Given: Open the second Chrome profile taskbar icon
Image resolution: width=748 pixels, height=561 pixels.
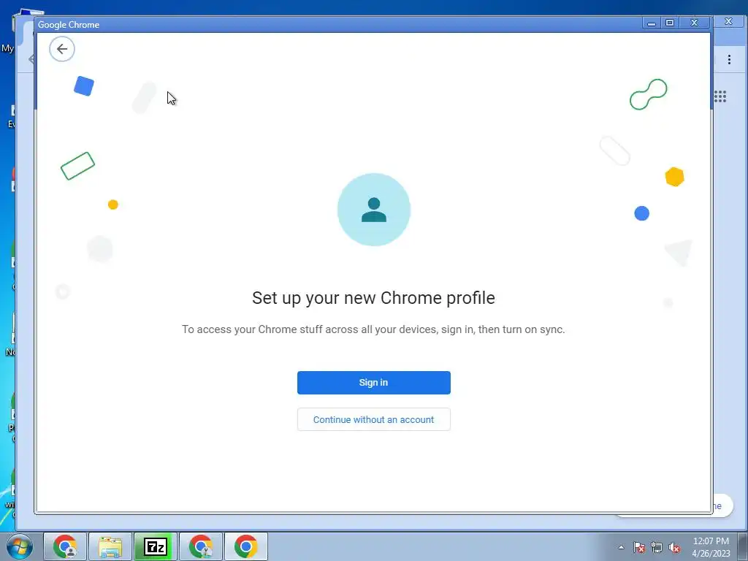Looking at the screenshot, I should pyautogui.click(x=201, y=546).
